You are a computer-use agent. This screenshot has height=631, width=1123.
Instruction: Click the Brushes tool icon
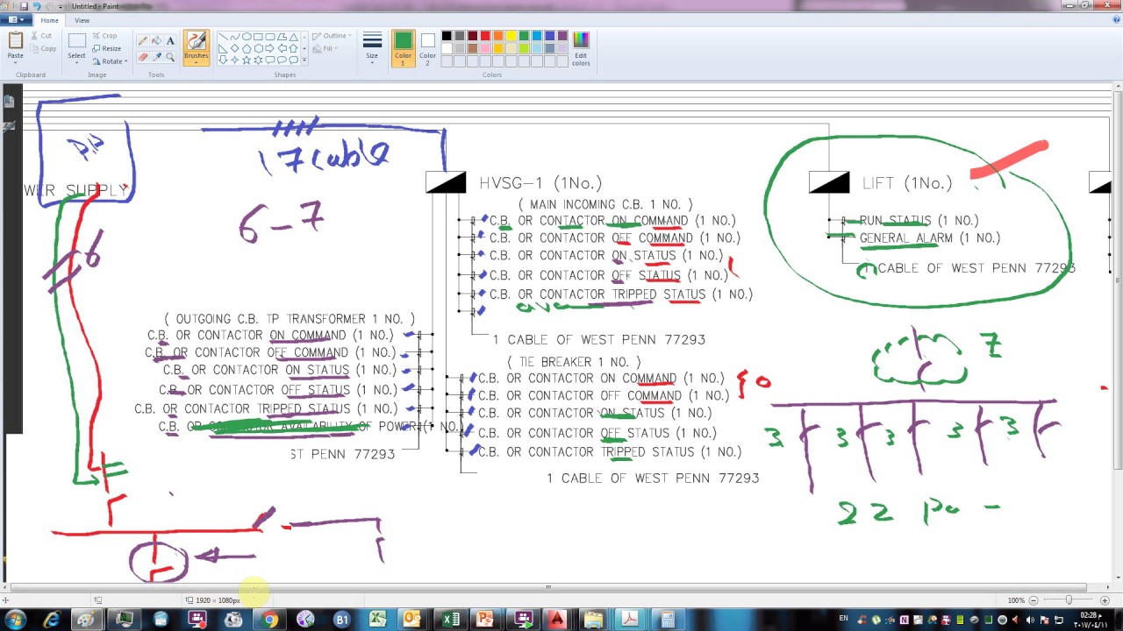(197, 41)
